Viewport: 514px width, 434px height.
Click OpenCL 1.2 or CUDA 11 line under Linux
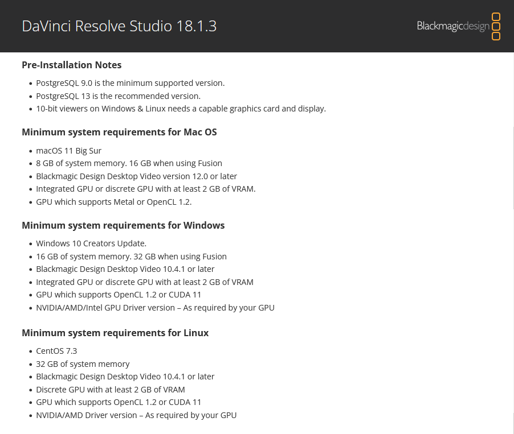pyautogui.click(x=119, y=402)
